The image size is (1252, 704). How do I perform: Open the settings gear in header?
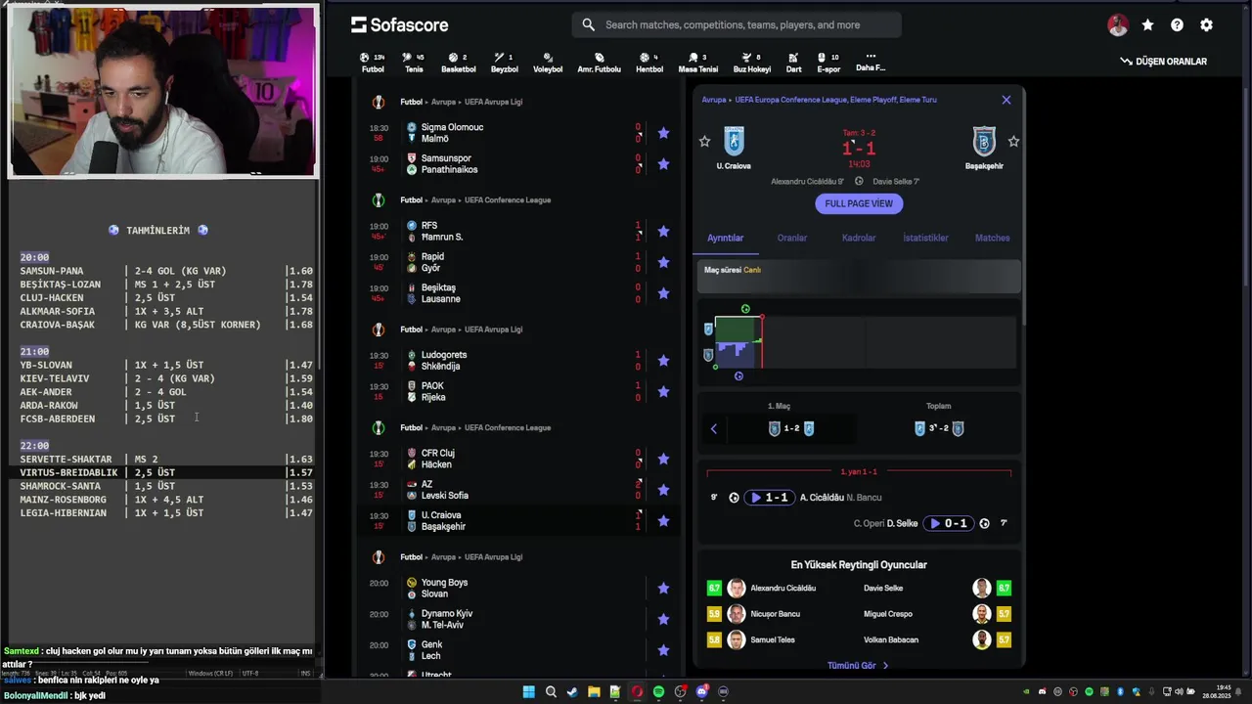(x=1206, y=25)
